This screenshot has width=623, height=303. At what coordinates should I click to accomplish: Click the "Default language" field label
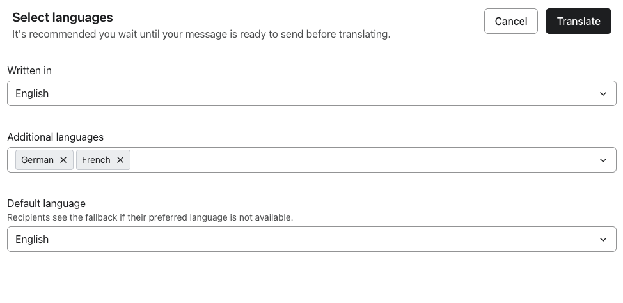pyautogui.click(x=46, y=203)
